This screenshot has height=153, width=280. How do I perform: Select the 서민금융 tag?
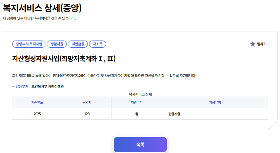(x=78, y=44)
